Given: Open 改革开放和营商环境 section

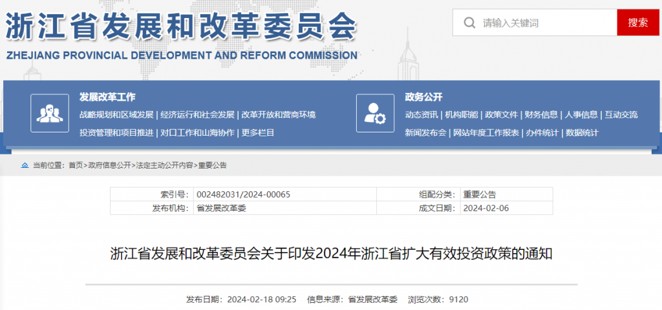Looking at the screenshot, I should [279, 115].
